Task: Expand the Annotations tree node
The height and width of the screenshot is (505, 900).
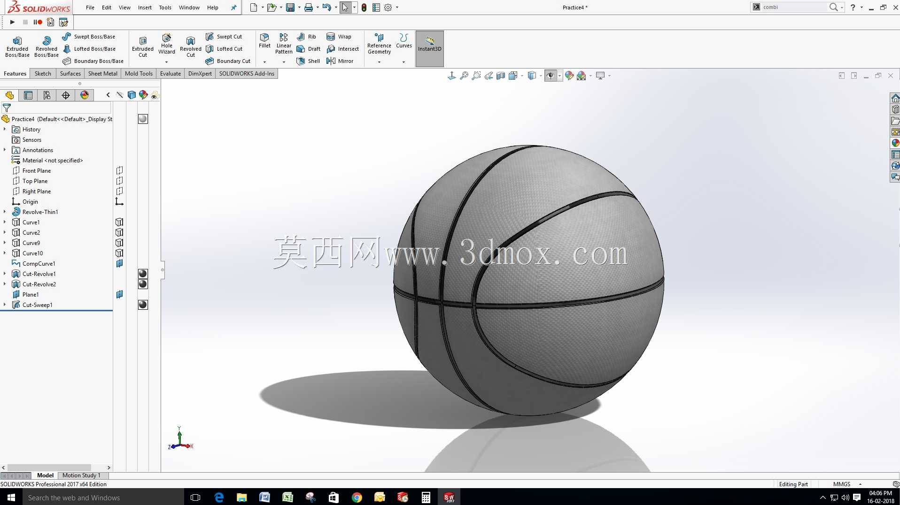Action: [5, 150]
